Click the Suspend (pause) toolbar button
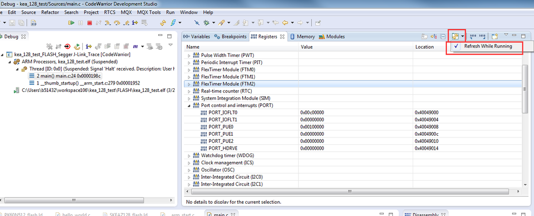This screenshot has width=534, height=216. pyautogui.click(x=80, y=23)
